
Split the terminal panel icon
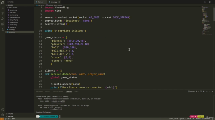click(201, 91)
